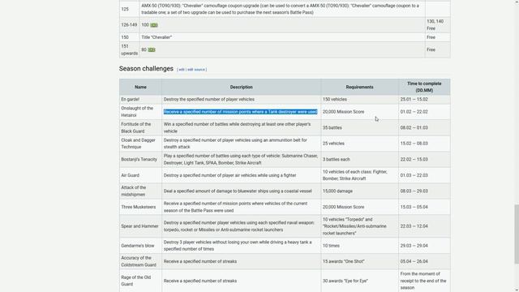This screenshot has height=292, width=519.
Task: Click the Season challenges heading
Action: [146, 68]
